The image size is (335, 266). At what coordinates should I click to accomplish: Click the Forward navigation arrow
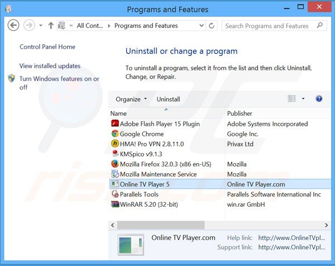(29, 25)
